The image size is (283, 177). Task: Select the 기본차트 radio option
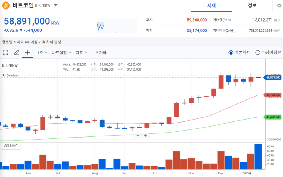[x=231, y=53]
